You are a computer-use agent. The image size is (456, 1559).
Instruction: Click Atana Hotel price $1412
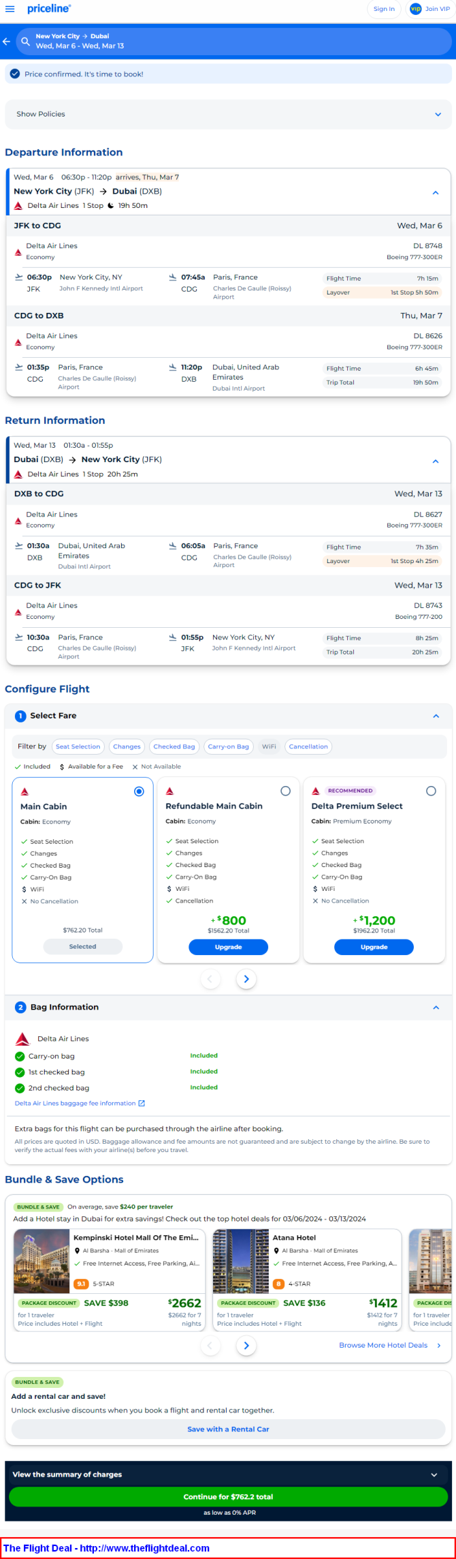[x=383, y=1303]
